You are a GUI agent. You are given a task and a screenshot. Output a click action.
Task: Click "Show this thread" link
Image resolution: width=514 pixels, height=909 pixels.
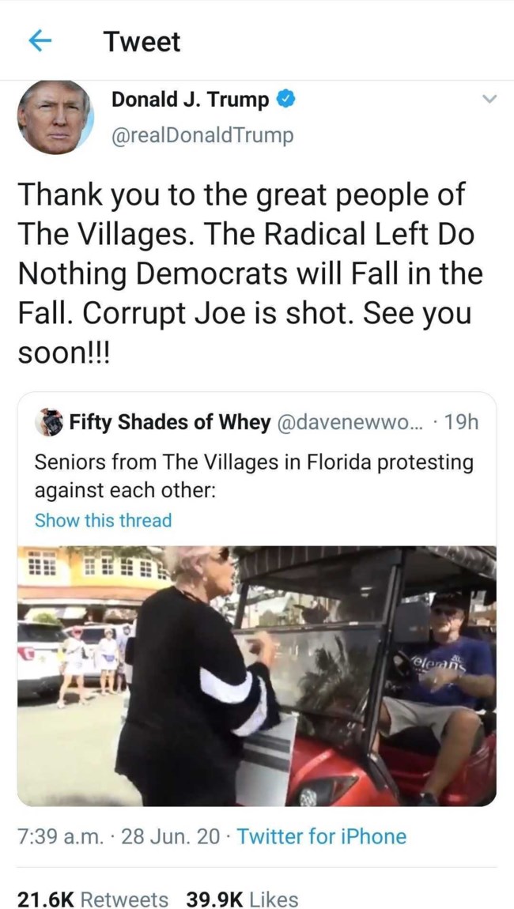click(103, 520)
